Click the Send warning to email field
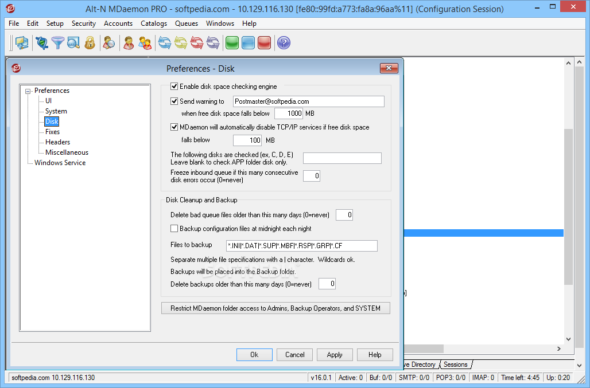Viewport: 590px width, 388px height. point(309,101)
